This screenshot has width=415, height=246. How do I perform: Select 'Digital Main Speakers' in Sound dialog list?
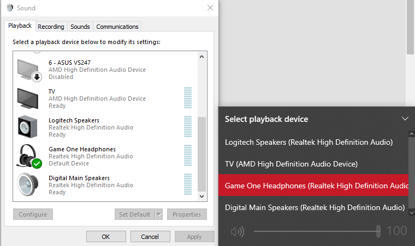point(79,178)
